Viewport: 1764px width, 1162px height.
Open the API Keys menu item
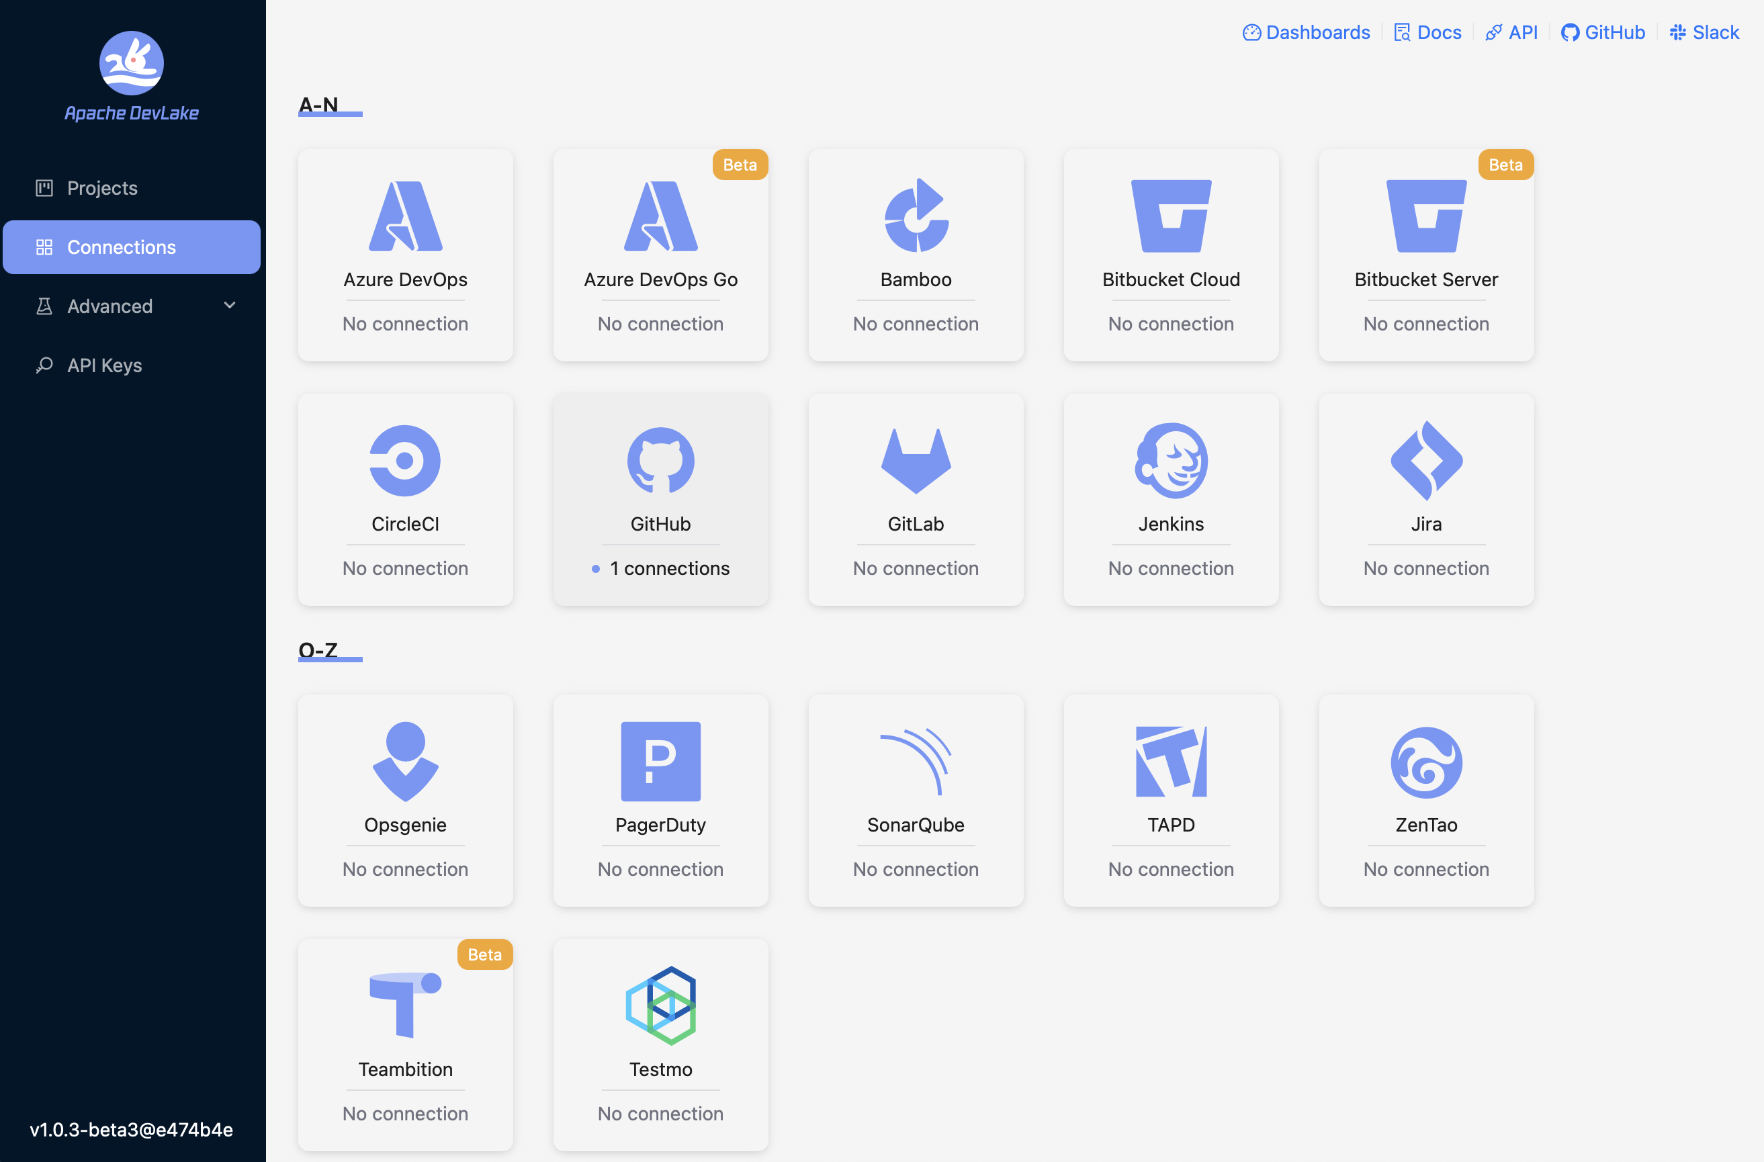click(x=132, y=365)
